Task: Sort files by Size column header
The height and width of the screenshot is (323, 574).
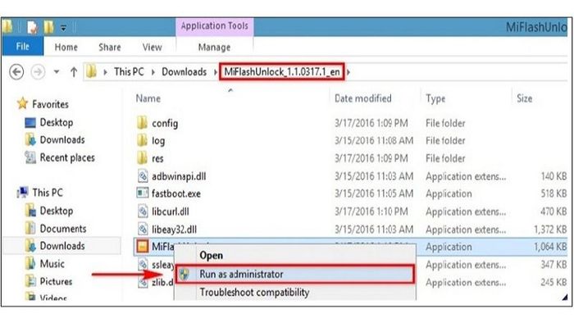Action: click(524, 98)
